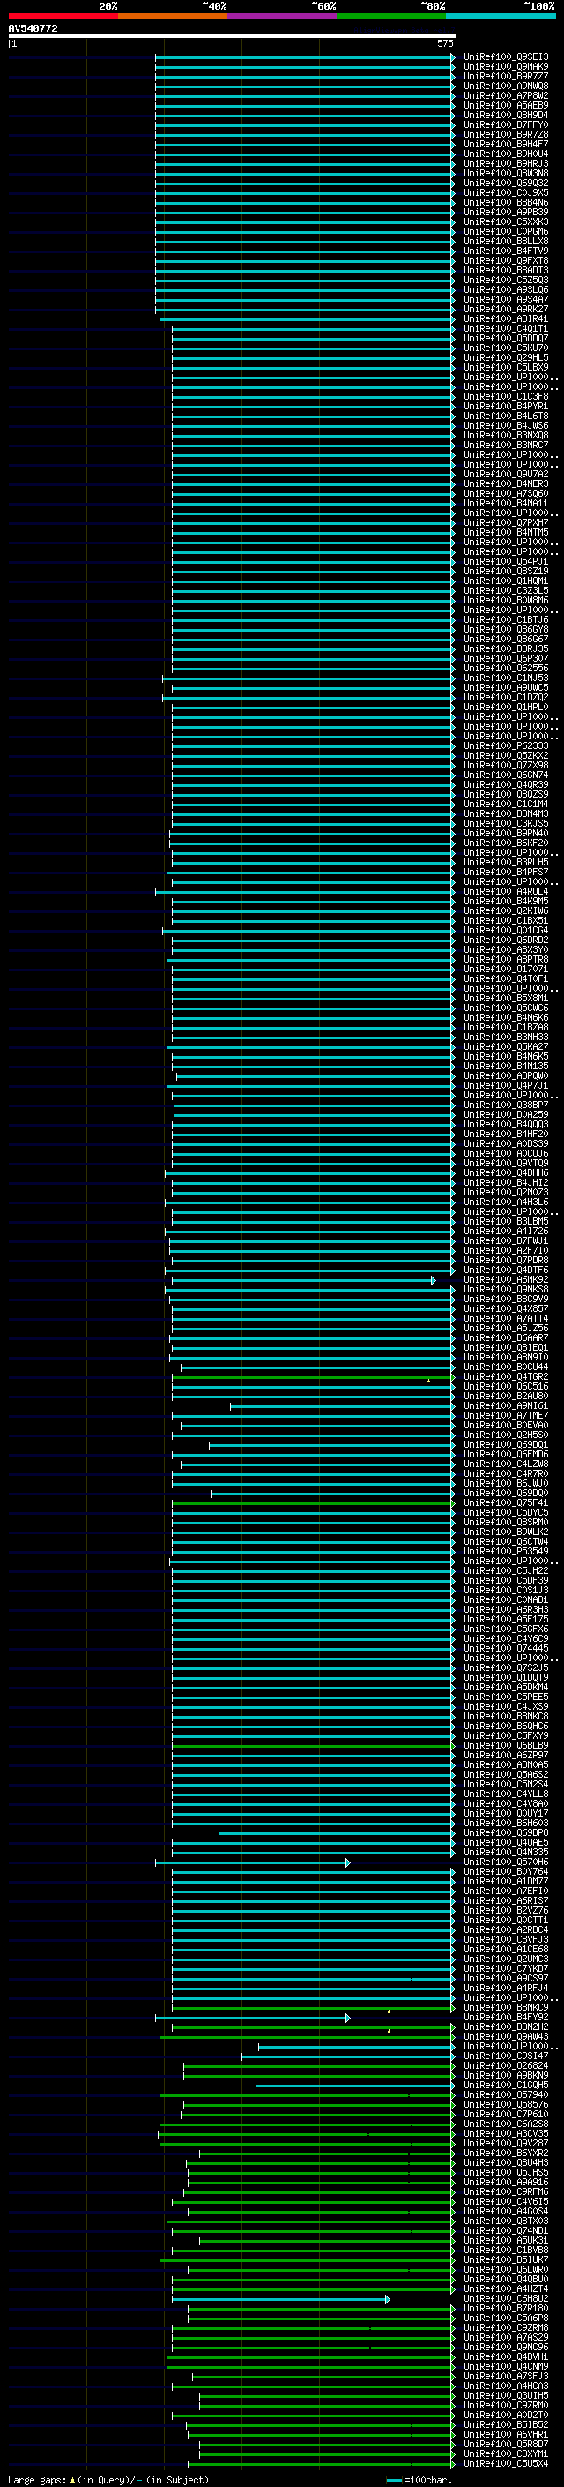Open hit UniRef100_Q9MAK9

click(506, 67)
